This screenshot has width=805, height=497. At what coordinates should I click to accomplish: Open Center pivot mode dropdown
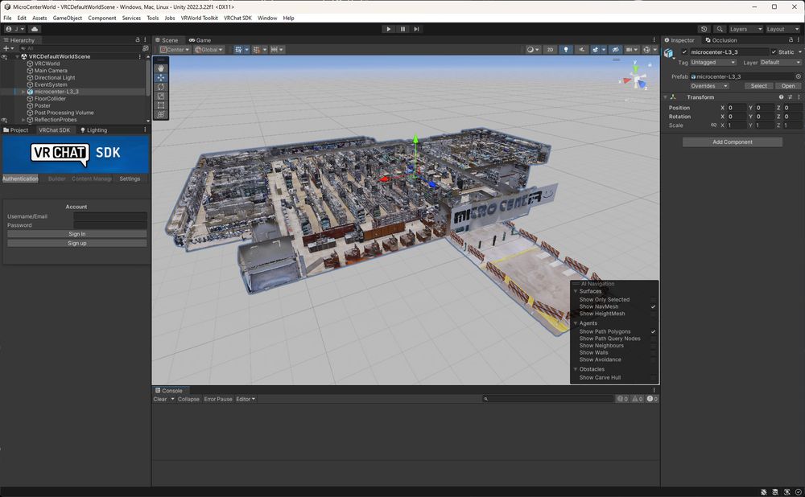tap(175, 50)
